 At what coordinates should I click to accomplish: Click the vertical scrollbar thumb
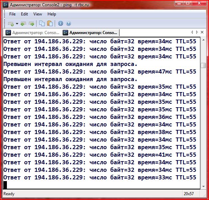[x=203, y=65]
